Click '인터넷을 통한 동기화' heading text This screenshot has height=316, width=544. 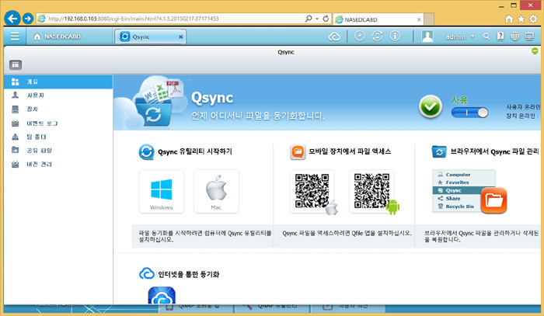click(x=189, y=274)
